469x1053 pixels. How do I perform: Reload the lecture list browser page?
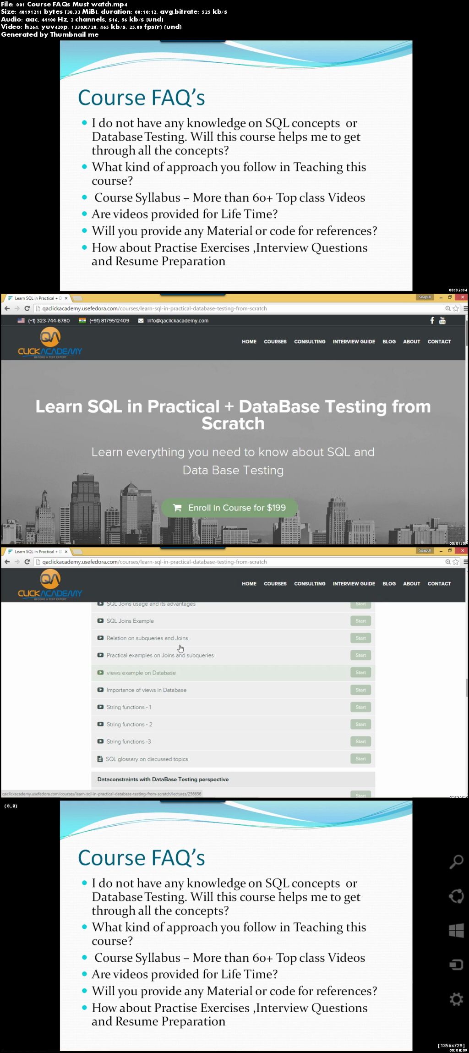pos(27,562)
